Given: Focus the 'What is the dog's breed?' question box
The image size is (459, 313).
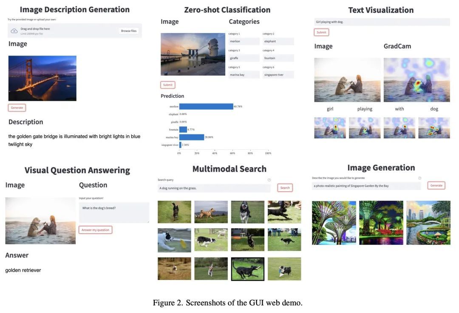Looking at the screenshot, I should point(114,212).
